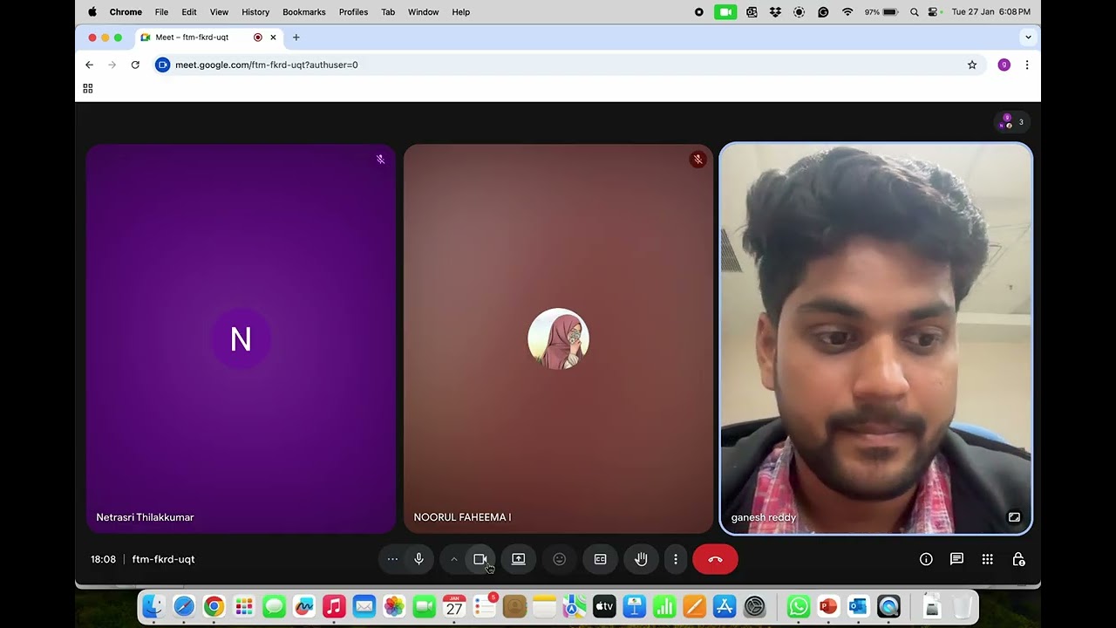The width and height of the screenshot is (1116, 628).
Task: Open host controls lock icon
Action: [x=1018, y=559]
